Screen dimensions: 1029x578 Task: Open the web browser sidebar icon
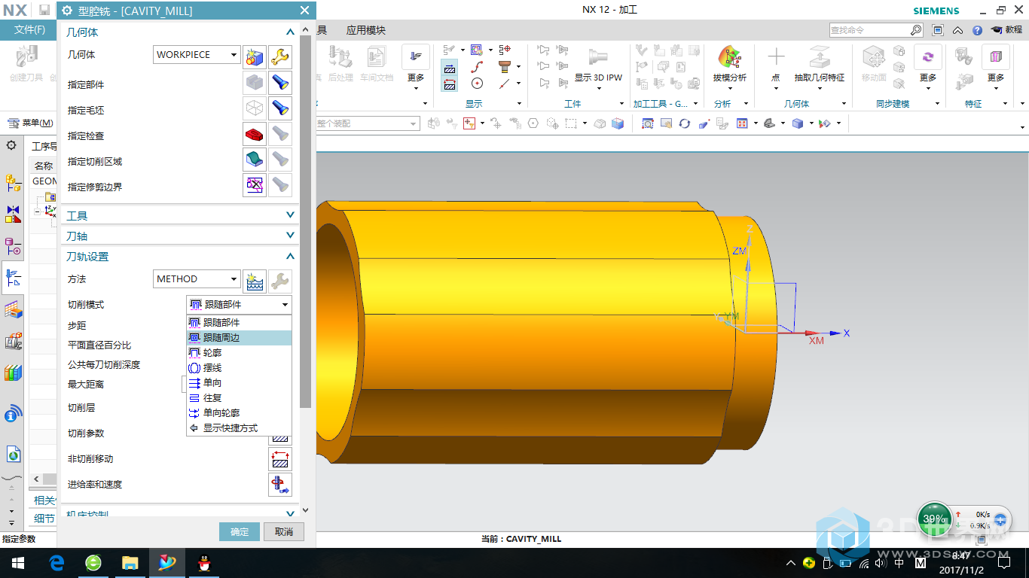[x=13, y=454]
